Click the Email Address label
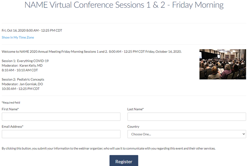The height and width of the screenshot is (166, 247). tap(12, 126)
